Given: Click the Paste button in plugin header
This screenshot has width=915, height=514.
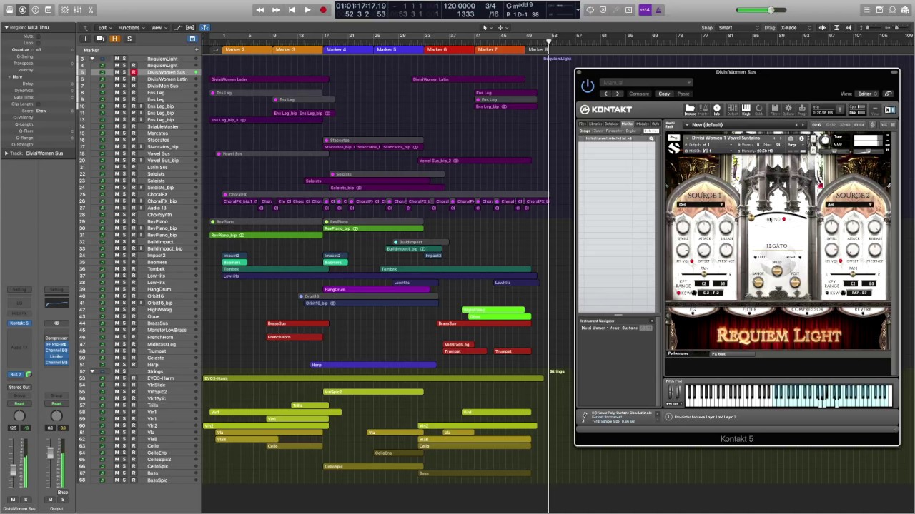Looking at the screenshot, I should pyautogui.click(x=683, y=94).
